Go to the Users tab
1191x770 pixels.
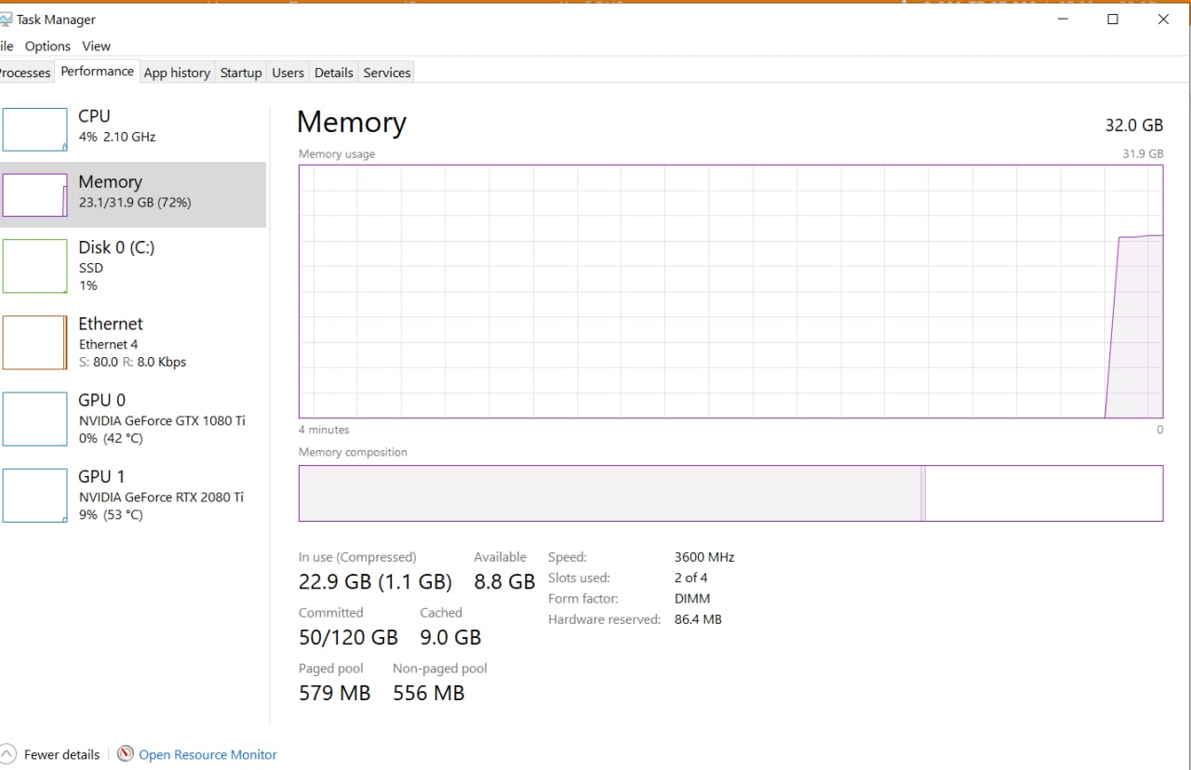point(288,73)
